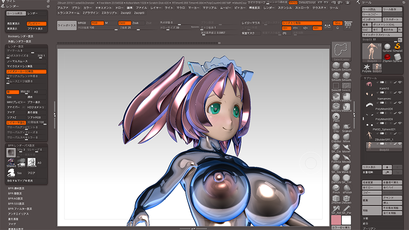Toggle レイヤー平面化 option

click(x=16, y=123)
